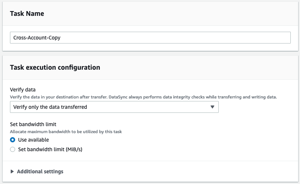Click the Verify data dropdown arrow
This screenshot has height=184, width=300.
tap(212, 107)
